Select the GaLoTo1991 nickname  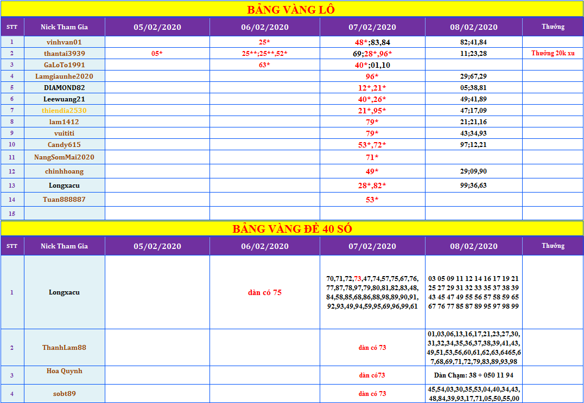pos(64,65)
